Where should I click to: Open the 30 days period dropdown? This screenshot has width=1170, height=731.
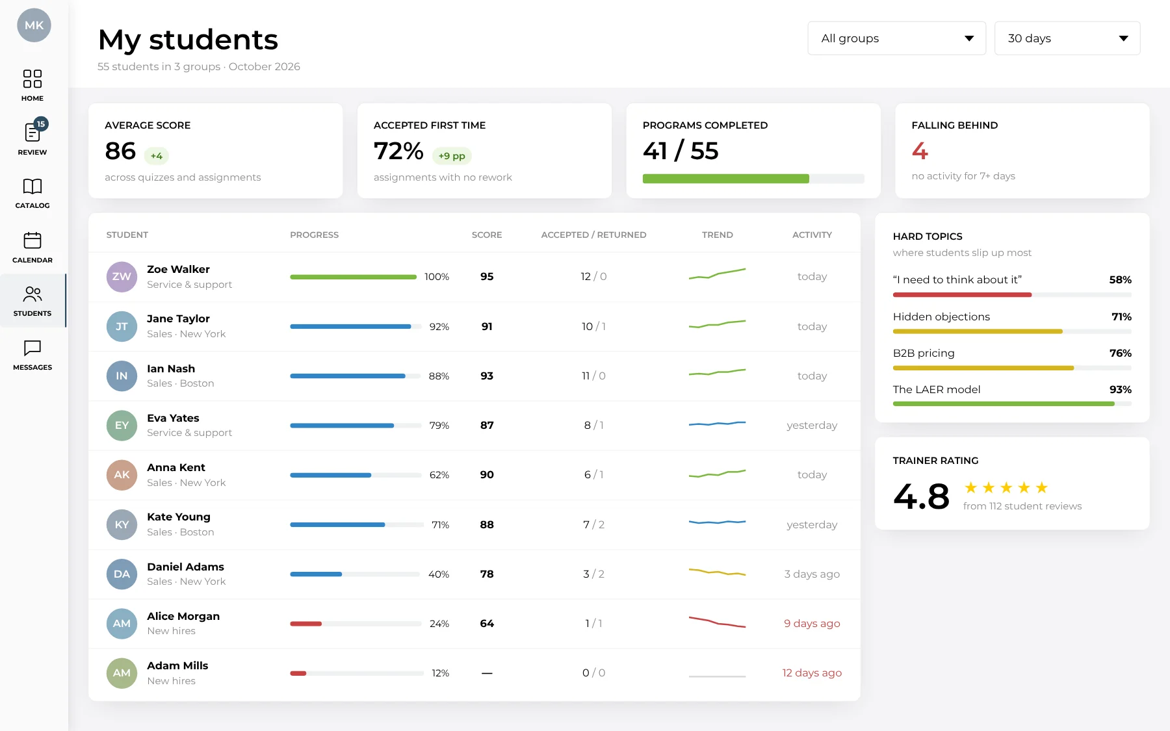coord(1067,38)
